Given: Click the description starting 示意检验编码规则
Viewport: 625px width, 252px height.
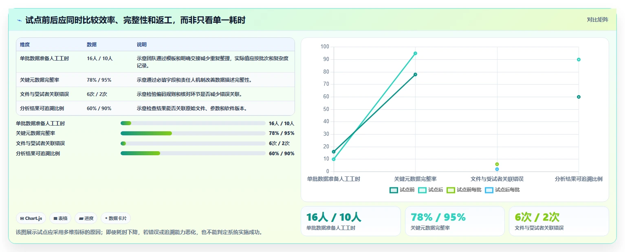Looking at the screenshot, I should (189, 94).
